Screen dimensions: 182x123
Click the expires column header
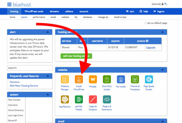(115, 41)
